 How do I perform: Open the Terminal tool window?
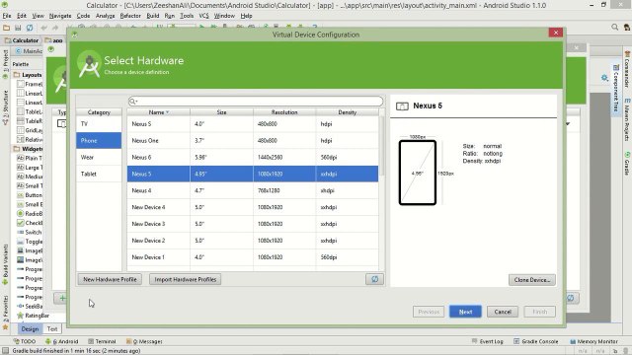click(x=102, y=341)
